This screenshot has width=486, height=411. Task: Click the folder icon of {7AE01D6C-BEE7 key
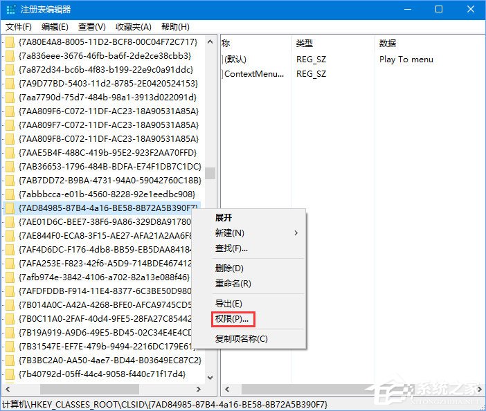coord(10,222)
